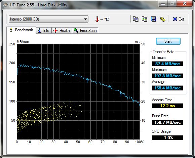The image size is (195, 158).
Task: Select the Benchmark tab
Action: click(21, 30)
